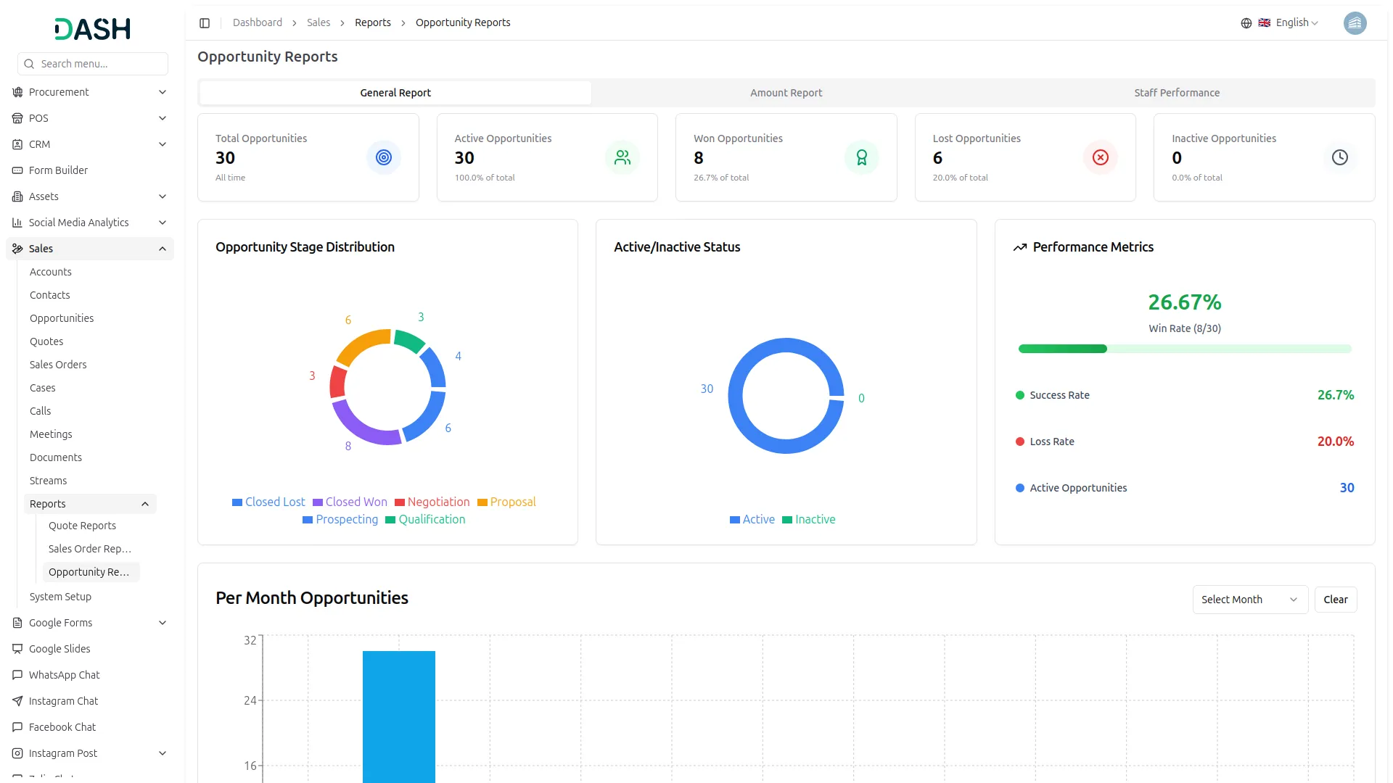Viewport: 1393px width, 783px height.
Task: Toggle the Closed Won legend series
Action: coord(350,502)
